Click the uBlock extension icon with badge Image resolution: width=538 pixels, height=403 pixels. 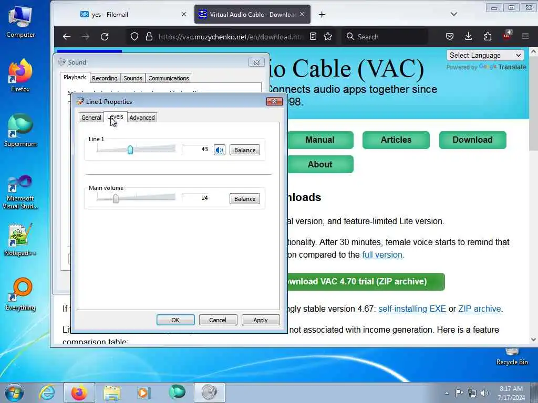[507, 36]
